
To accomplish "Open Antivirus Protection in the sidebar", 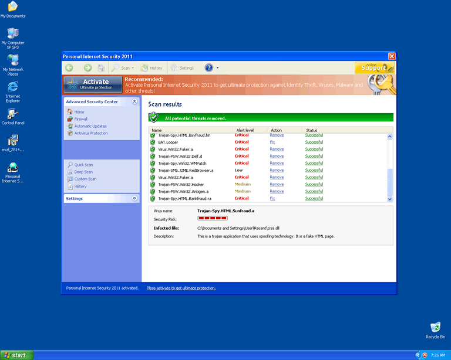I will (90, 133).
